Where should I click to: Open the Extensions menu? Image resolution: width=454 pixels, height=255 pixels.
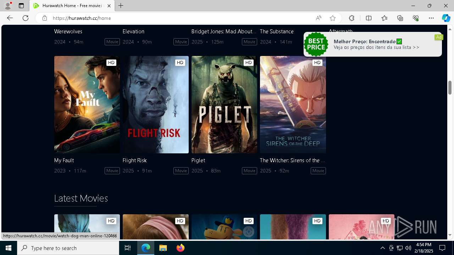tap(351, 18)
